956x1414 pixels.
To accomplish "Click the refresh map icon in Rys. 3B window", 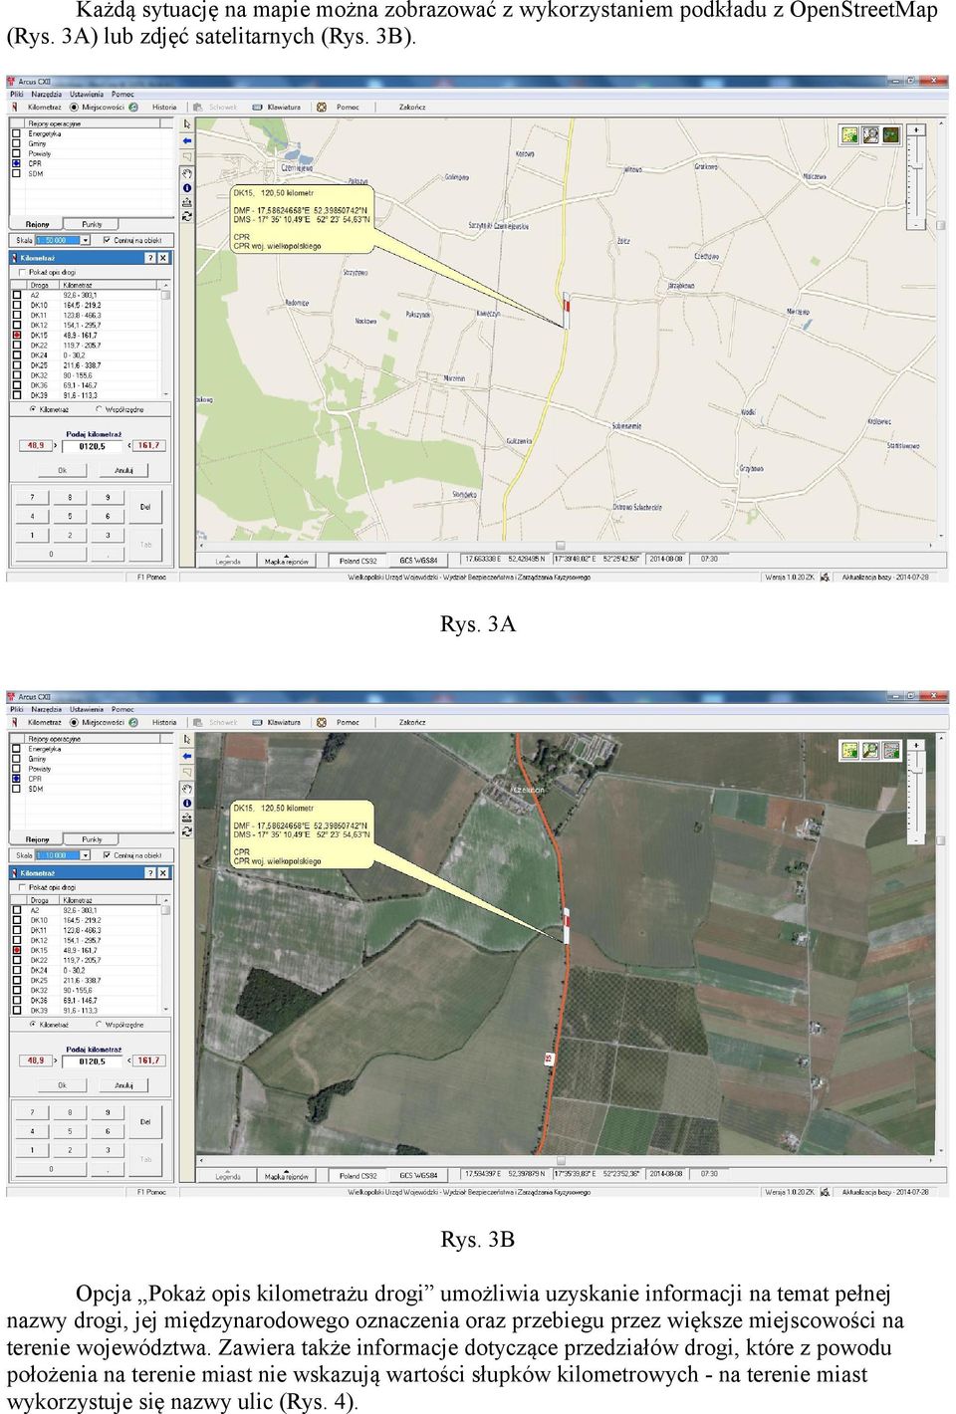I will coord(186,830).
